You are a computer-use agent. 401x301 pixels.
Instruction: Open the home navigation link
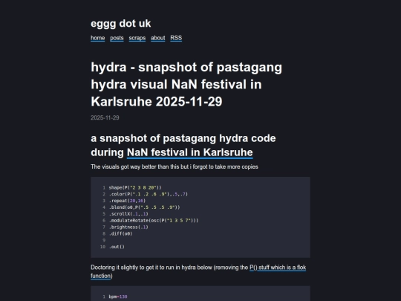pyautogui.click(x=98, y=38)
